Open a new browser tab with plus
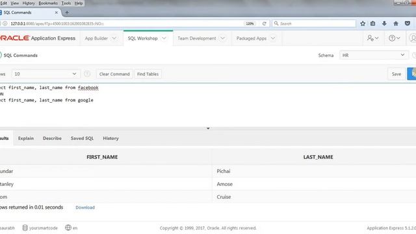The height and width of the screenshot is (234, 416). click(67, 12)
